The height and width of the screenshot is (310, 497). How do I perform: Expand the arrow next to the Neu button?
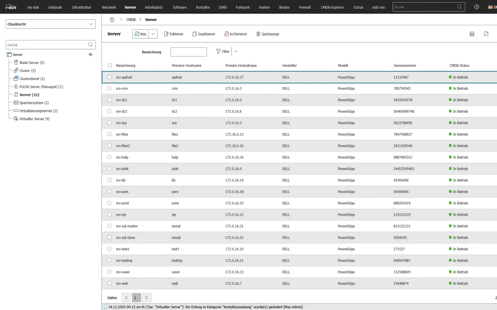click(153, 34)
